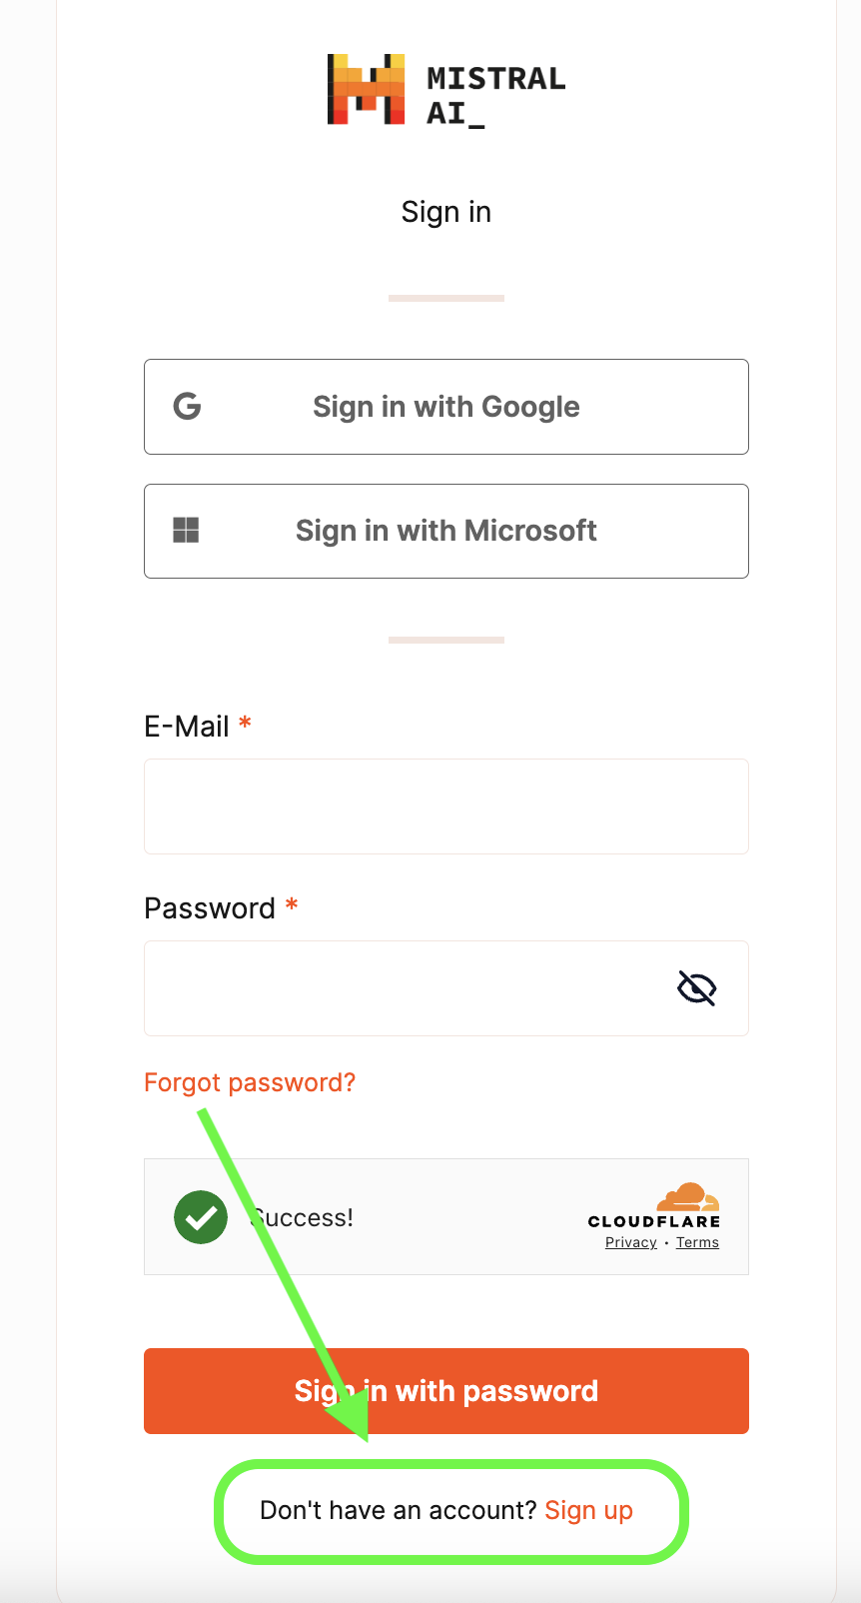Open the Forgot password? link
The width and height of the screenshot is (861, 1603).
pyautogui.click(x=250, y=1082)
